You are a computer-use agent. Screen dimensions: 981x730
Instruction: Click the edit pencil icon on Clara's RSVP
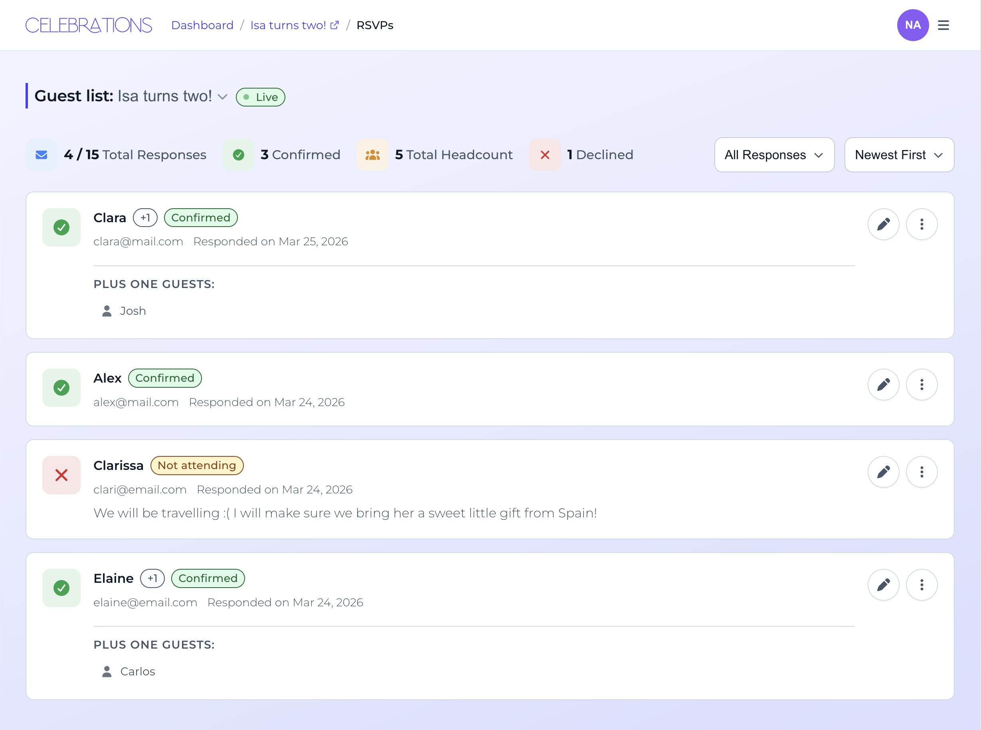(883, 224)
